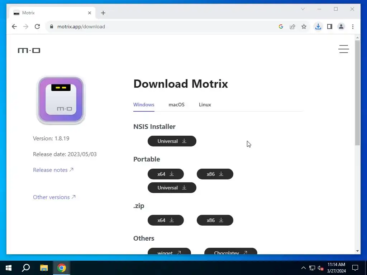Viewport: 367px width, 275px height.
Task: Click the large Motrix app icon image
Action: point(61,100)
